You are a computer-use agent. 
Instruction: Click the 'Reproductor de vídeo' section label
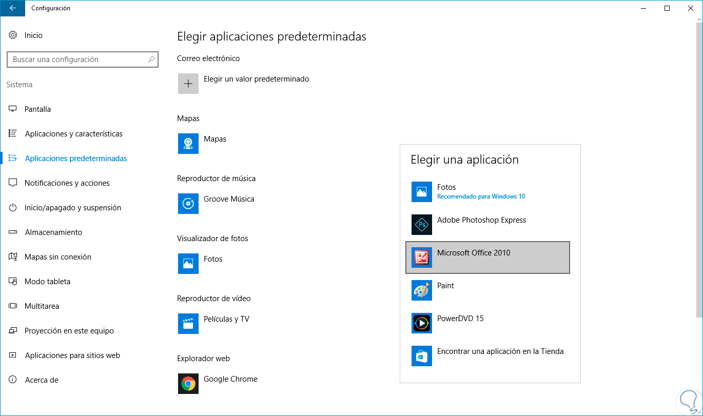click(x=214, y=299)
